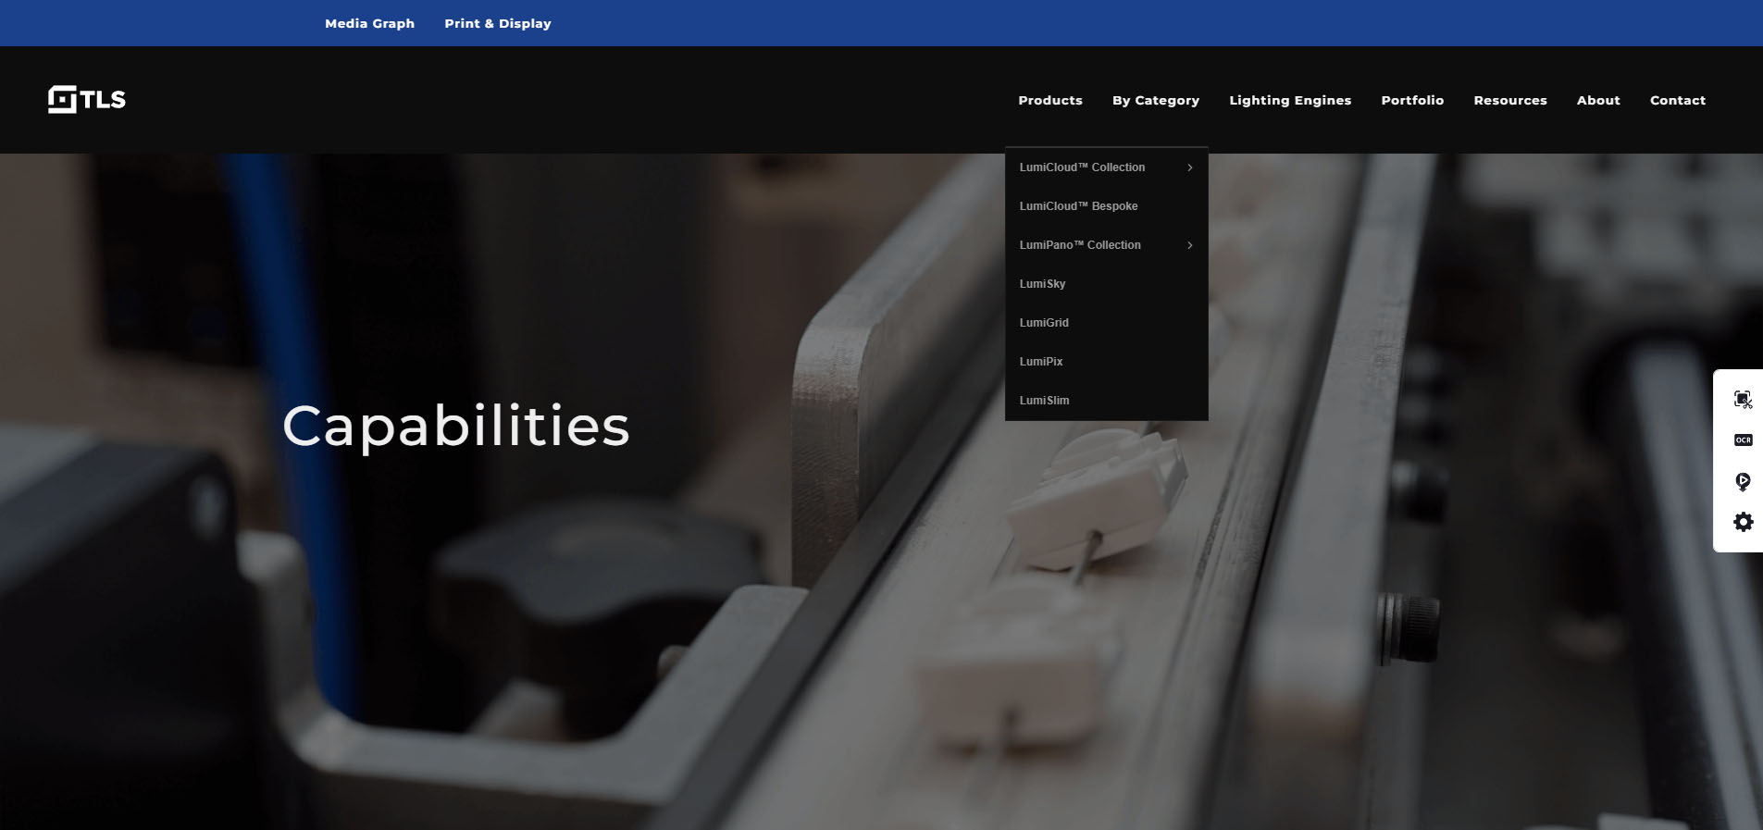Open the Resources menu
The height and width of the screenshot is (830, 1763).
[x=1509, y=100]
